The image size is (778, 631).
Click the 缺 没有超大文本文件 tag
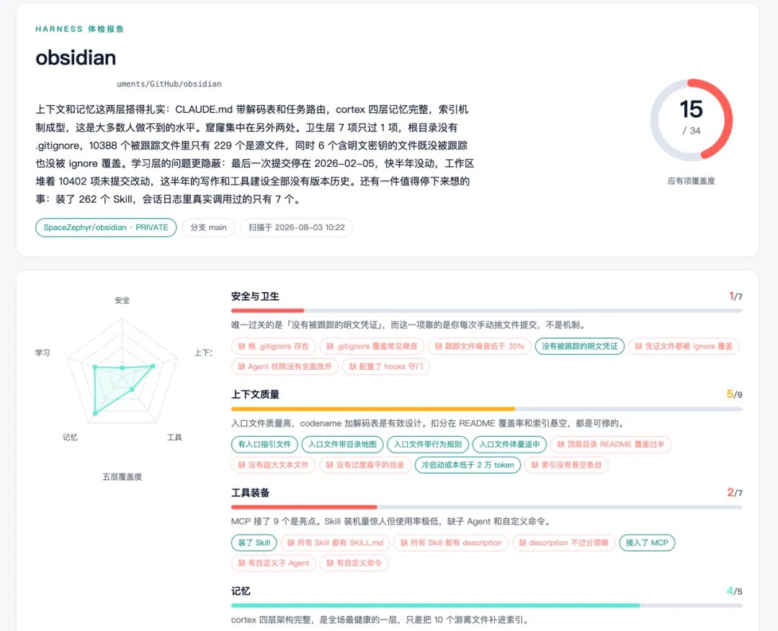274,465
